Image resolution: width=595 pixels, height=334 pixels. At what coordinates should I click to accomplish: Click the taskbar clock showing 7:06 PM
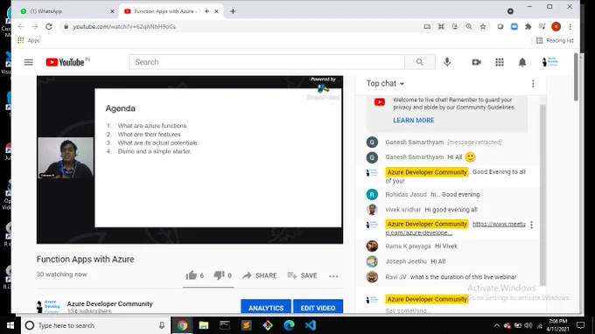pos(557,325)
